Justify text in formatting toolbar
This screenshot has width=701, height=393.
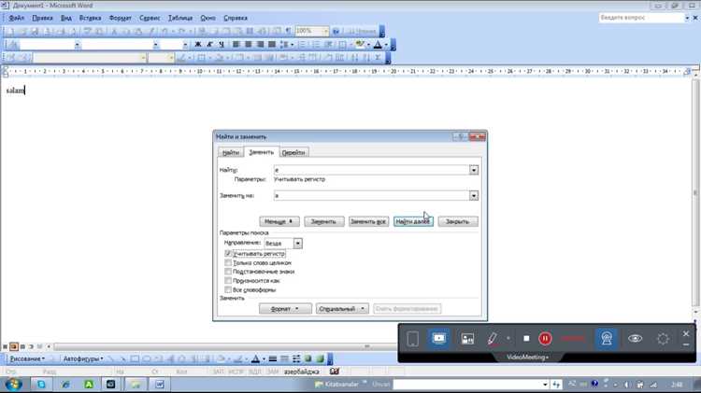click(x=271, y=44)
